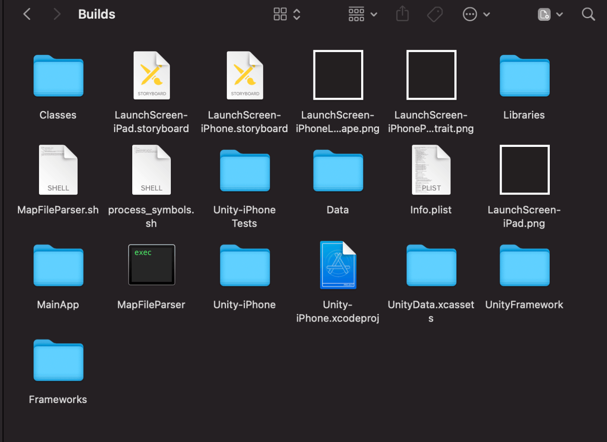Switch to icon grid view
Screen dimensions: 607x442
click(280, 14)
